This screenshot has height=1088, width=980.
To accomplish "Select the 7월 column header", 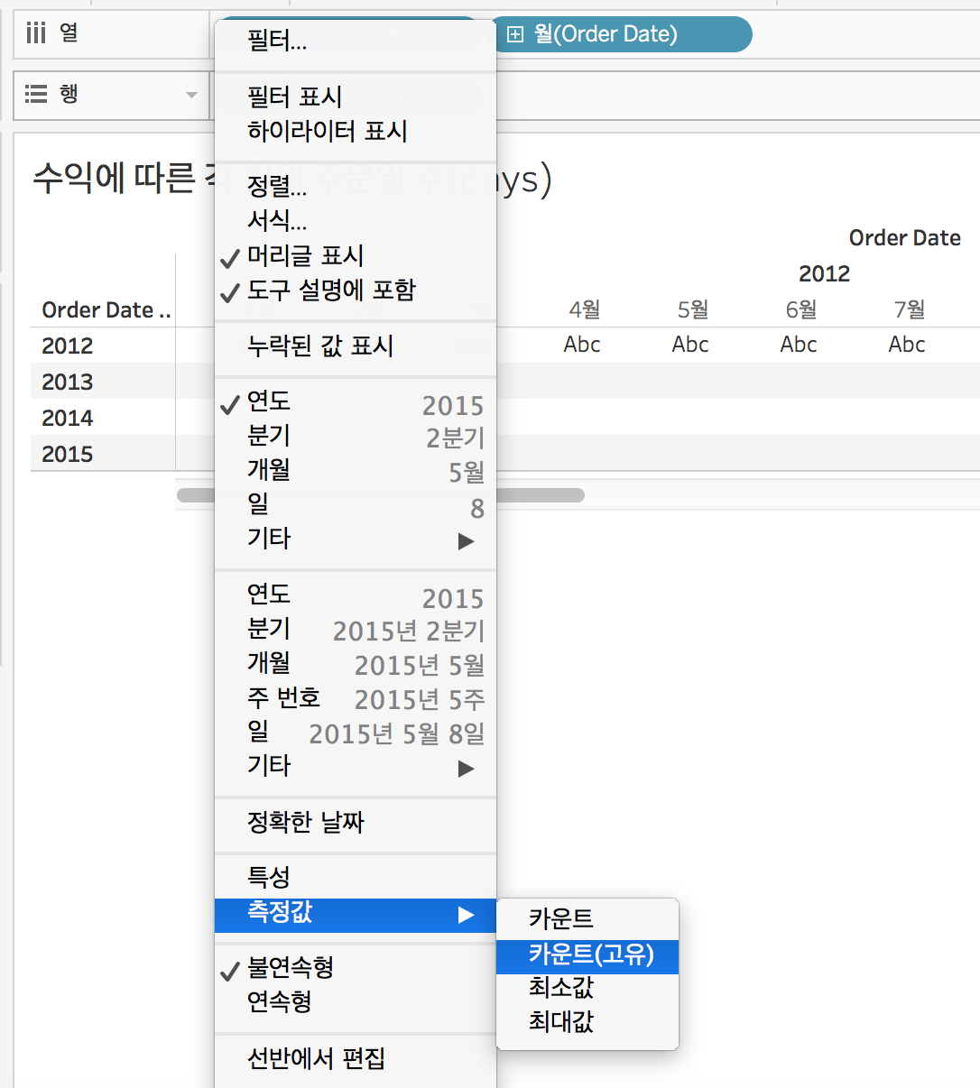I will click(909, 310).
